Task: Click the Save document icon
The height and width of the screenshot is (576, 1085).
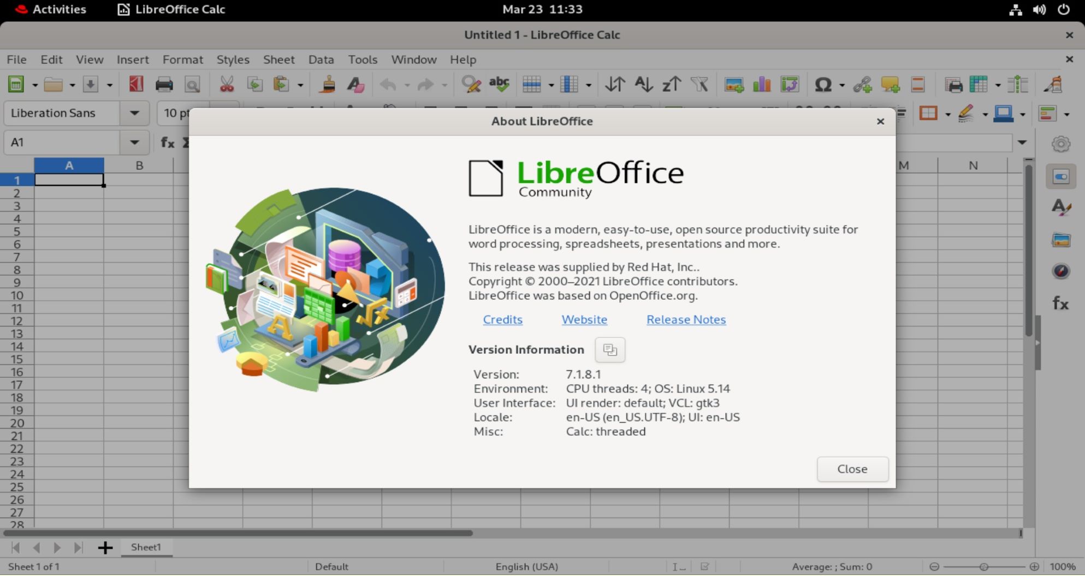Action: (91, 85)
